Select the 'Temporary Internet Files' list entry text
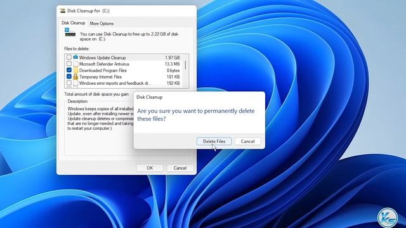The width and height of the screenshot is (406, 228). 100,77
